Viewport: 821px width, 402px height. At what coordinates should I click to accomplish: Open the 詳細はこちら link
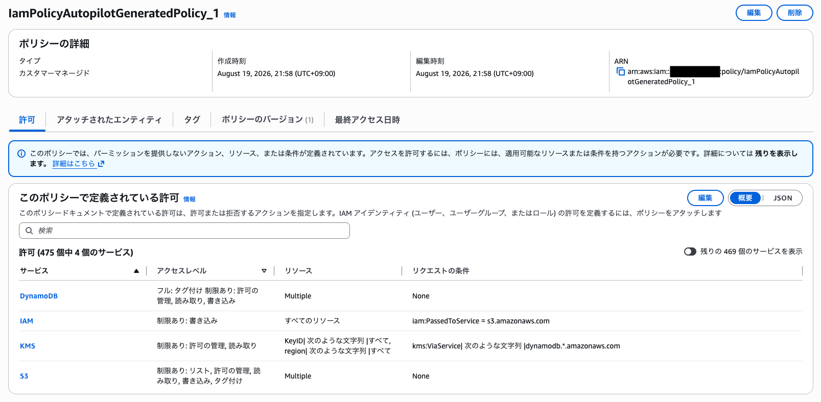(78, 164)
